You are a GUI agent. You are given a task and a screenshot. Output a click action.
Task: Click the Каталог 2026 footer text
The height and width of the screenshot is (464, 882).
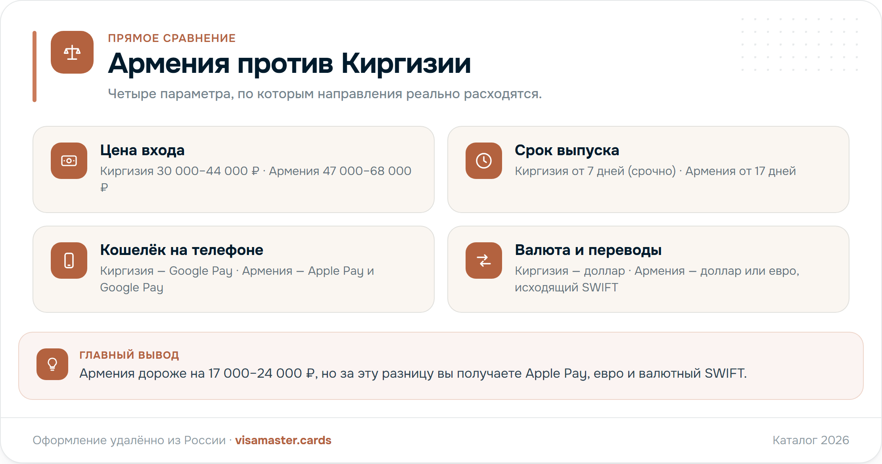tap(811, 440)
